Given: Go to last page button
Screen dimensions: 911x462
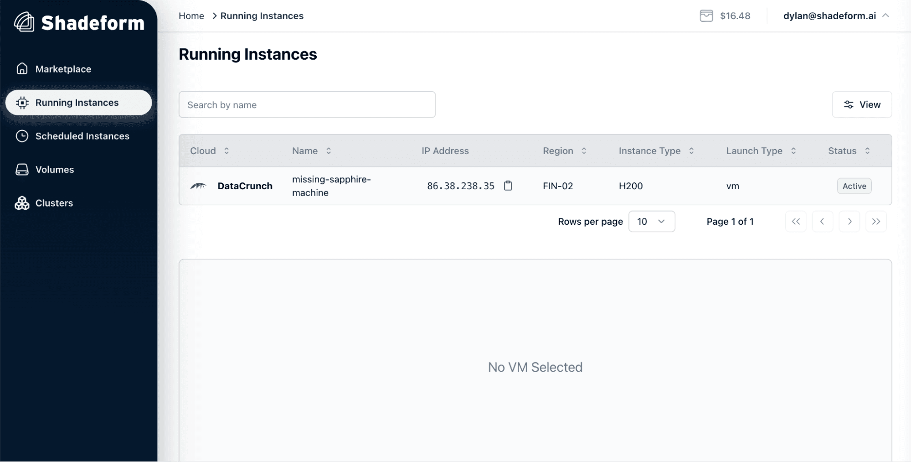Looking at the screenshot, I should [x=876, y=222].
